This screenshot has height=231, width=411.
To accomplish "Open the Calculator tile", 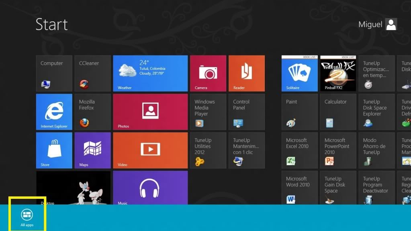I will 338,112.
